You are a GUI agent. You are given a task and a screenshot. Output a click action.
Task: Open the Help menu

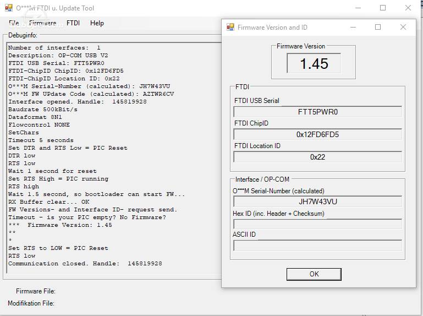97,23
